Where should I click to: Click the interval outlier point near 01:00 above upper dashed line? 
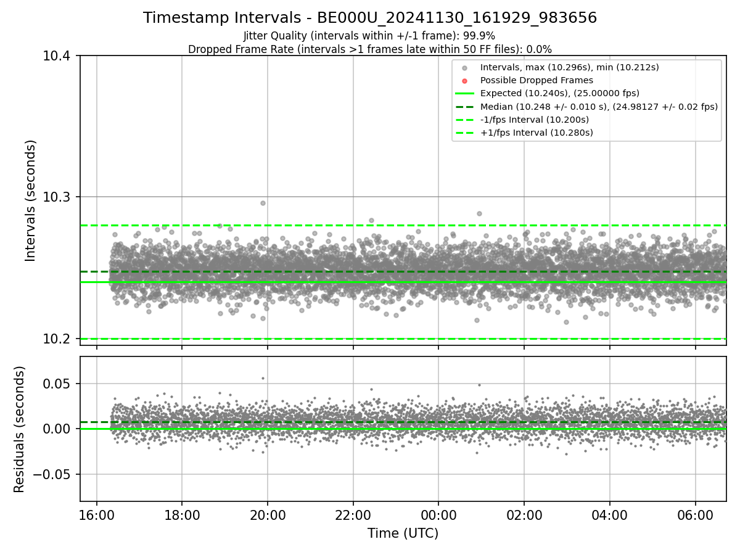pyautogui.click(x=479, y=213)
